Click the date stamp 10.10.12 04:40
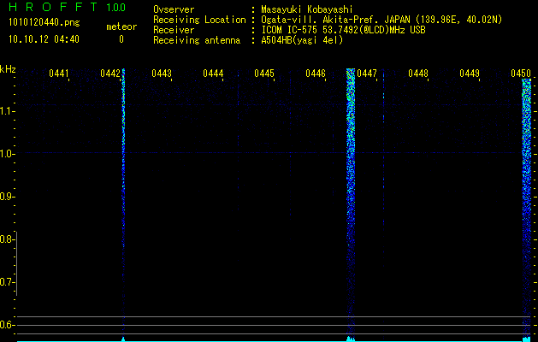 44,39
